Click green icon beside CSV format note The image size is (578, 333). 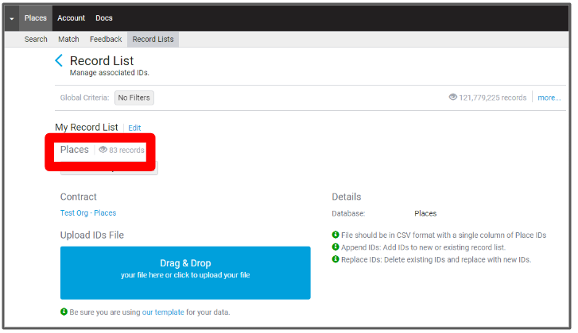(x=336, y=235)
